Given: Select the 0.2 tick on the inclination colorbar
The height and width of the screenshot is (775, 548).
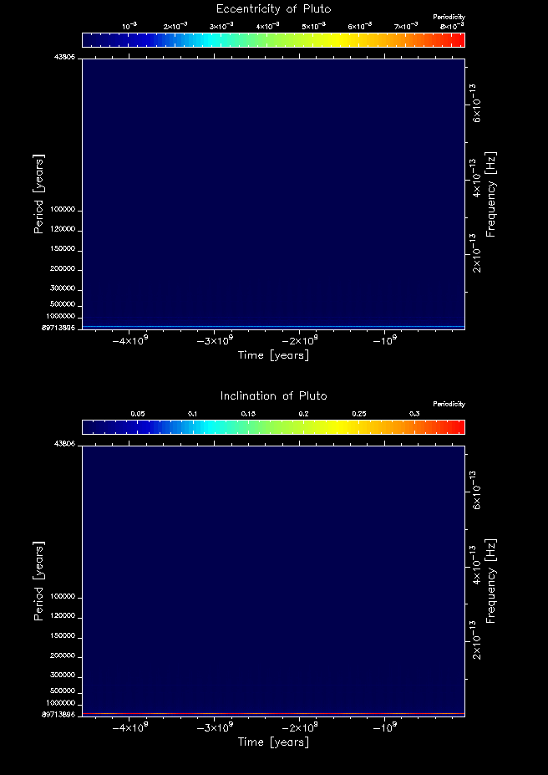Looking at the screenshot, I should point(303,414).
